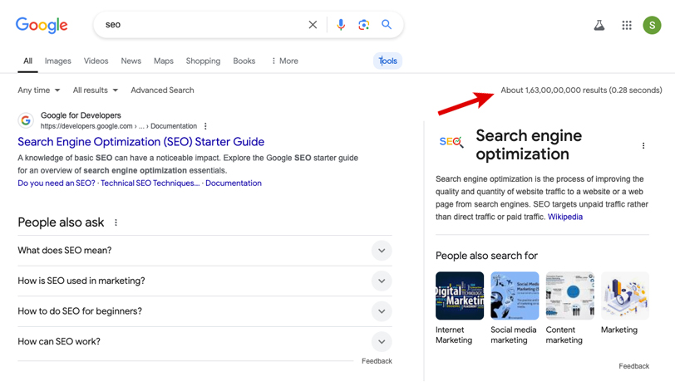Open Google Lens image search icon
Screen dimensions: 675x386
(364, 25)
